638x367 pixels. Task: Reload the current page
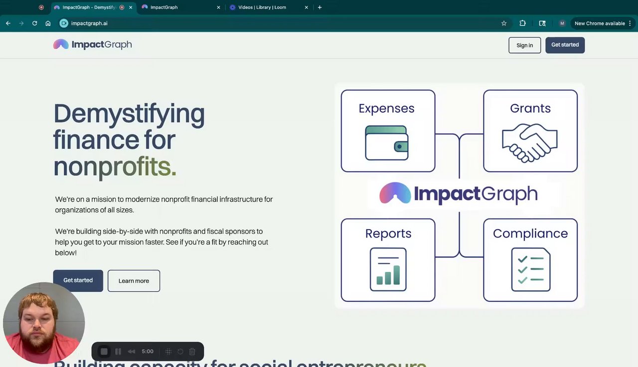[35, 23]
